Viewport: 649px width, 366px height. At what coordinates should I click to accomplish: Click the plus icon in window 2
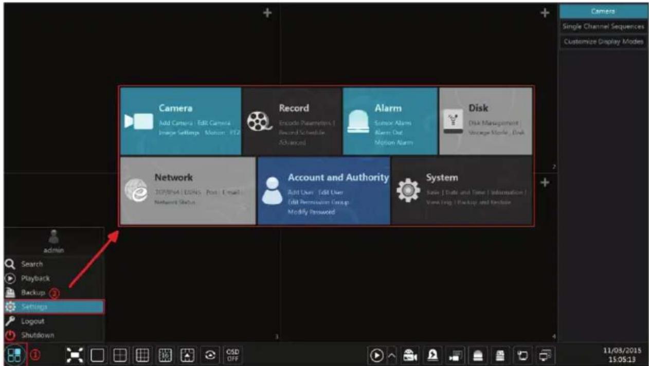[x=546, y=13]
